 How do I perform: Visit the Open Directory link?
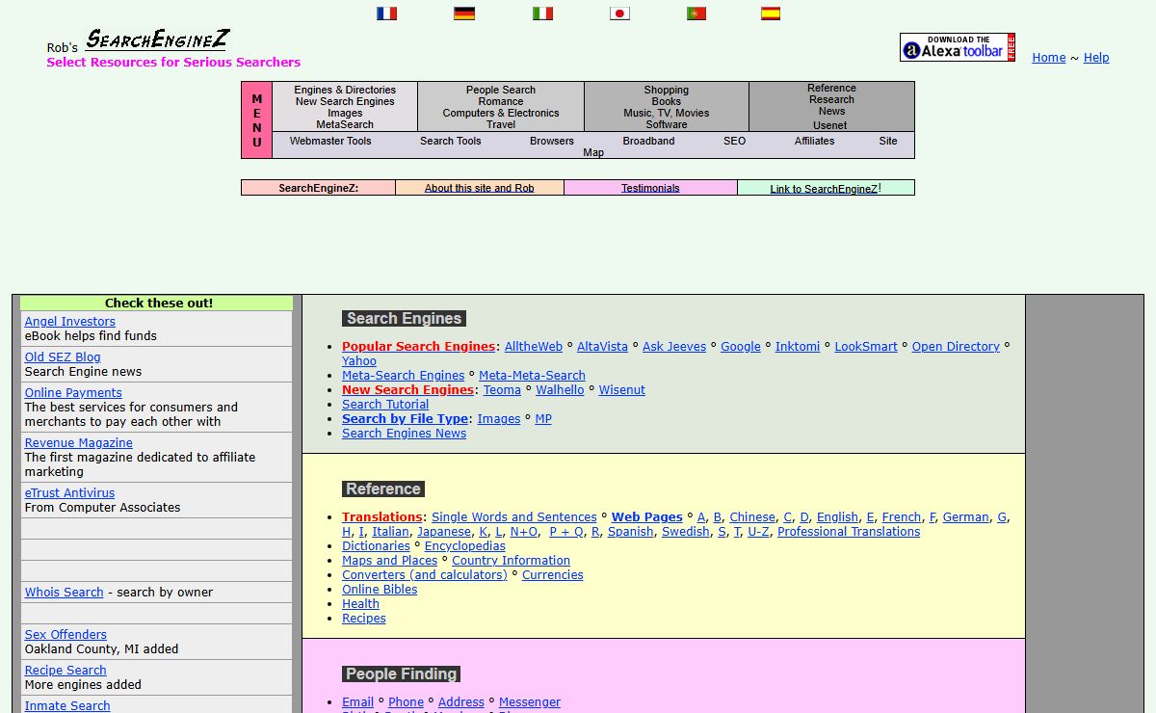(x=956, y=347)
